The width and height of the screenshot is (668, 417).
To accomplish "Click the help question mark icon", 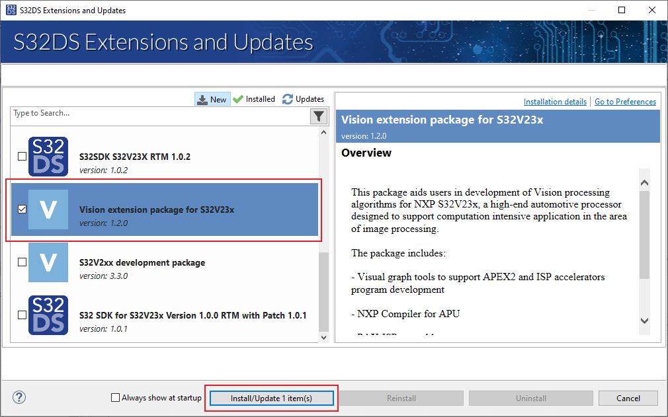I will click(19, 397).
